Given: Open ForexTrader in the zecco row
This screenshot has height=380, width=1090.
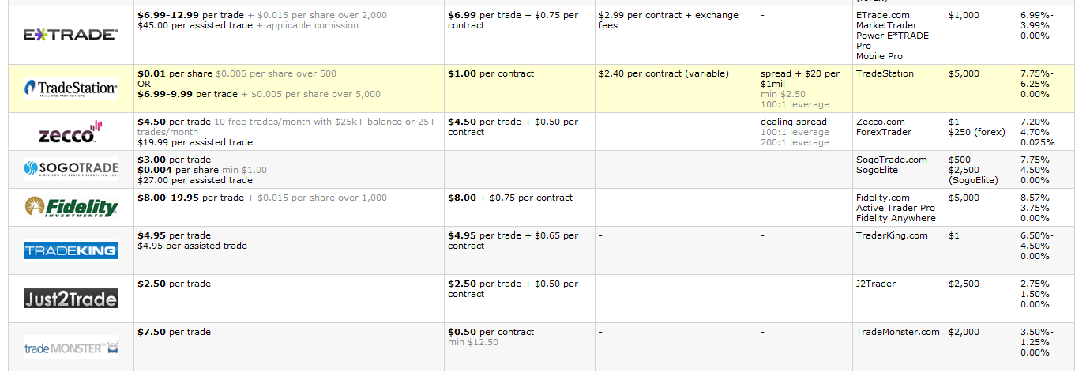Looking at the screenshot, I should tap(883, 132).
